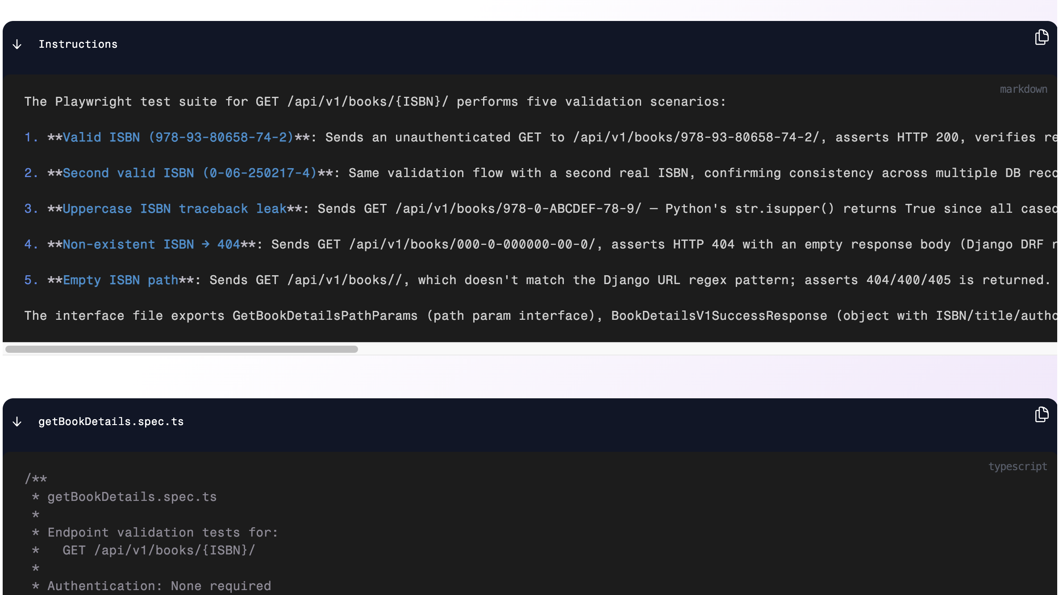The height and width of the screenshot is (595, 1059).
Task: Click the getBookDetails.spec.ts file title
Action: pos(111,421)
